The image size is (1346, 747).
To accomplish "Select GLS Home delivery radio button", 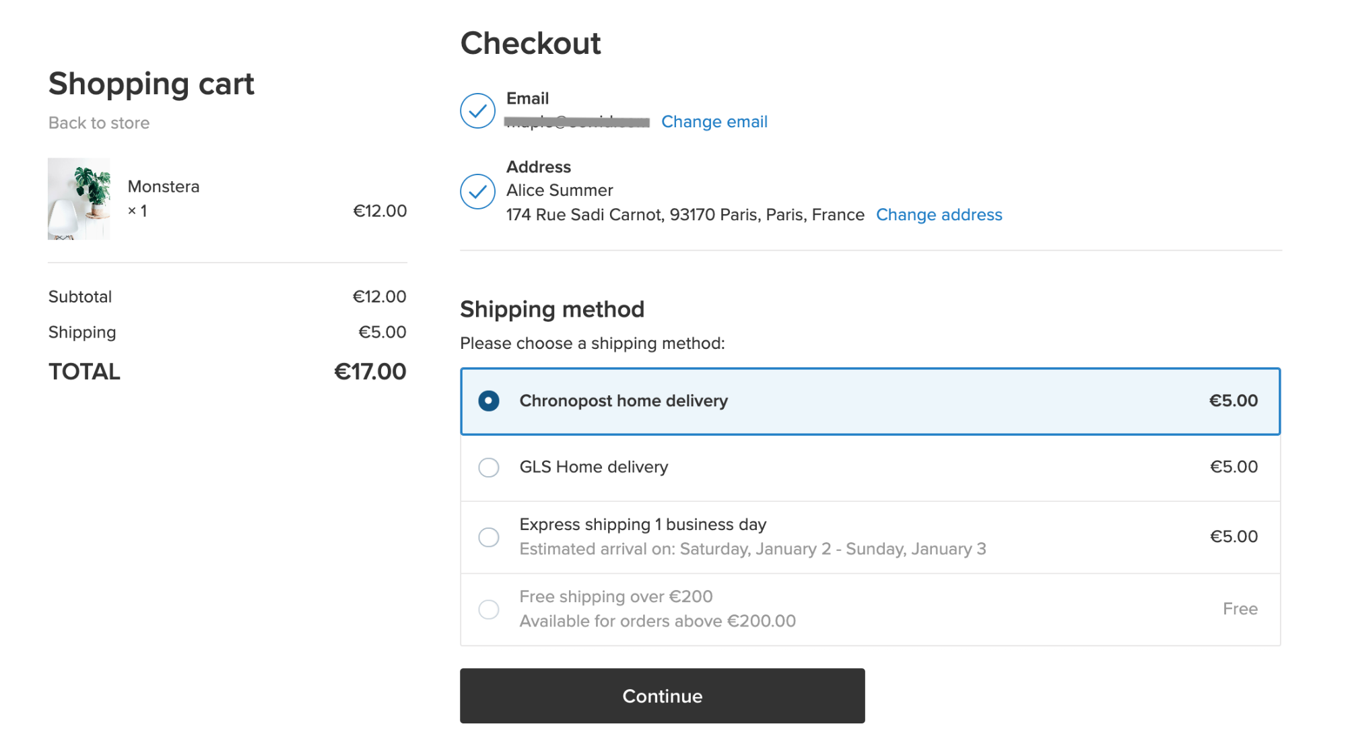I will click(489, 467).
